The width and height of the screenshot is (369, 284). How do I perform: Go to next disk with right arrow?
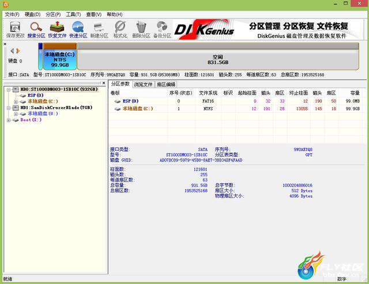18,51
